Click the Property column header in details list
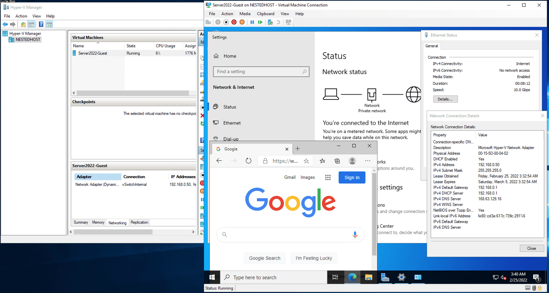The height and width of the screenshot is (293, 549). [x=454, y=135]
